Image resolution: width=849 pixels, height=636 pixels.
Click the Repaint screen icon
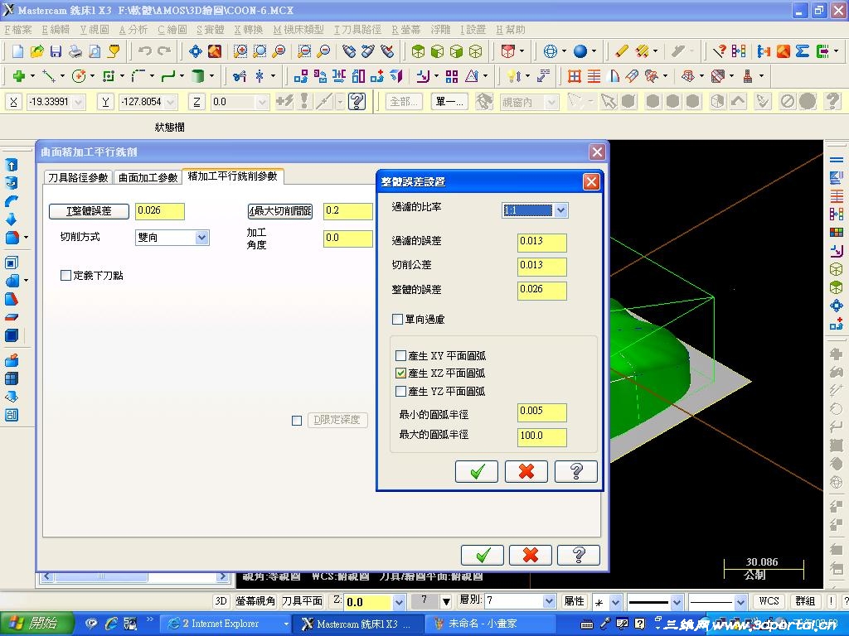pos(215,51)
